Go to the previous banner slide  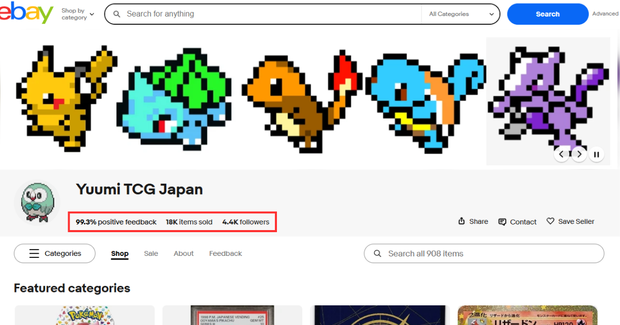562,154
